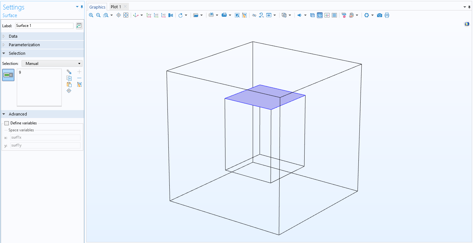Image resolution: width=473 pixels, height=243 pixels.
Task: Expand the Data section
Action: click(13, 36)
